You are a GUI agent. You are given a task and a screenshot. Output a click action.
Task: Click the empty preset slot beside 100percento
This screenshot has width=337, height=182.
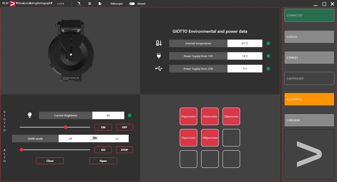(x=231, y=138)
